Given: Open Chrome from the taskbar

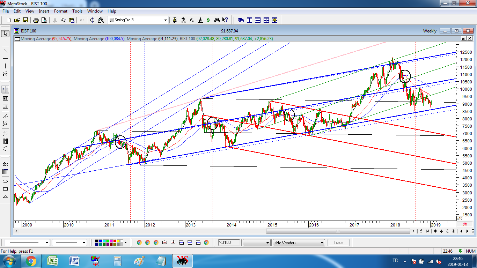Looking at the screenshot, I should [31, 261].
